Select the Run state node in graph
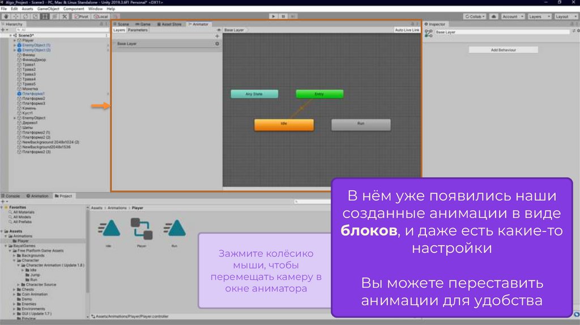The height and width of the screenshot is (325, 580). click(x=360, y=125)
